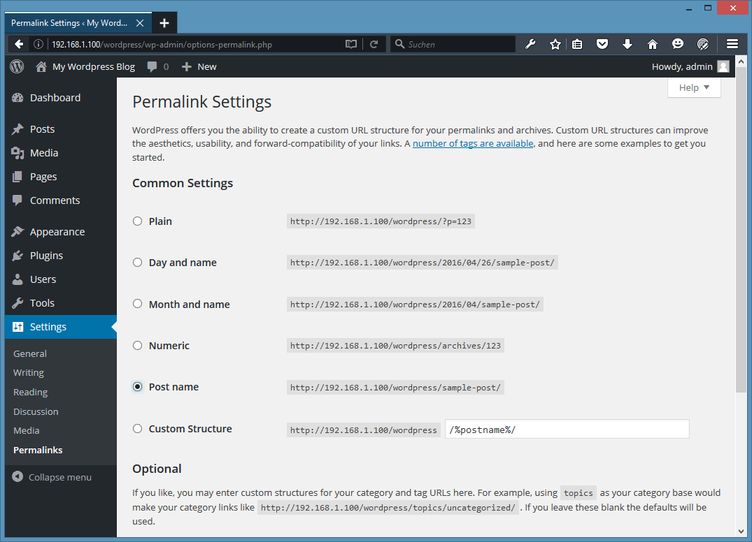Viewport: 752px width, 542px height.
Task: Click the Settings menu item
Action: point(60,327)
